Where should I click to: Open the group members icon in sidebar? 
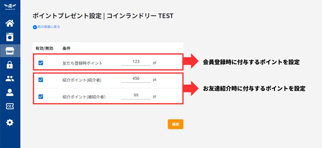coord(10,79)
